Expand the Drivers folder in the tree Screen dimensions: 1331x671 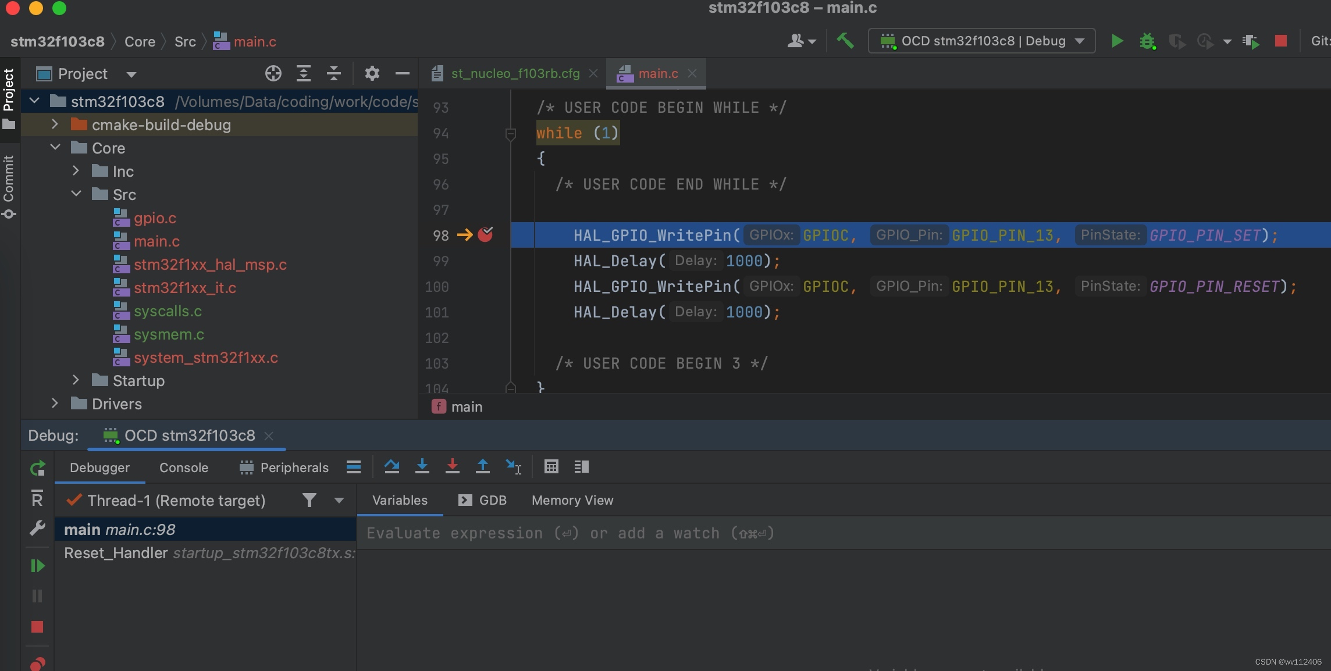point(55,404)
